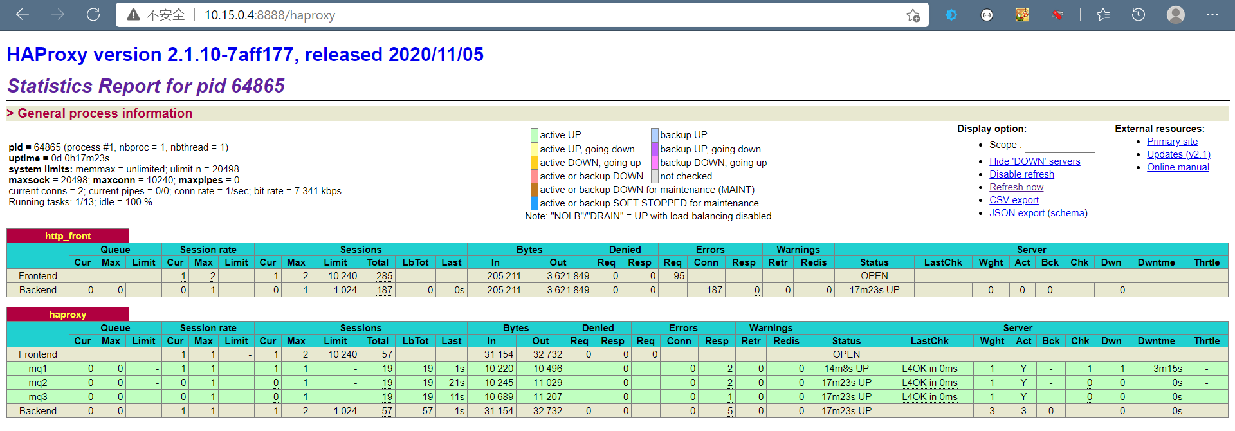
Task: Click active UP, going down yellow swatch
Action: (534, 149)
